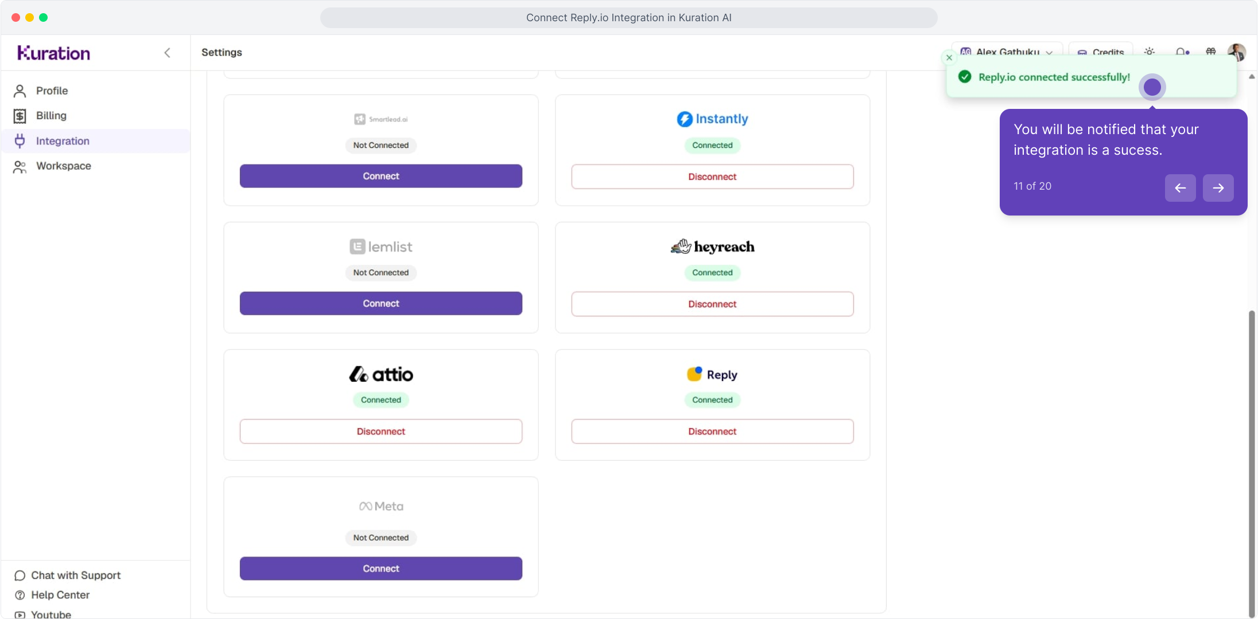Click the Billing dollar icon

coord(20,116)
